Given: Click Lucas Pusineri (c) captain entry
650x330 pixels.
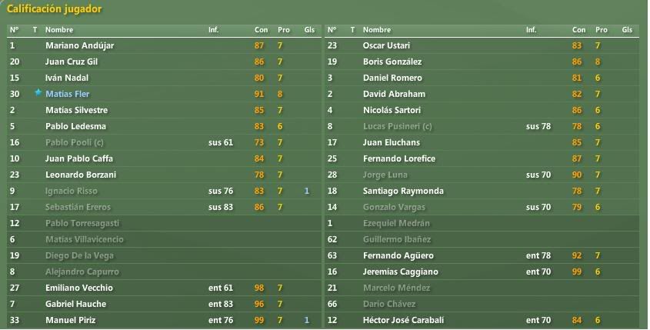Looking at the screenshot, I should pyautogui.click(x=397, y=126).
